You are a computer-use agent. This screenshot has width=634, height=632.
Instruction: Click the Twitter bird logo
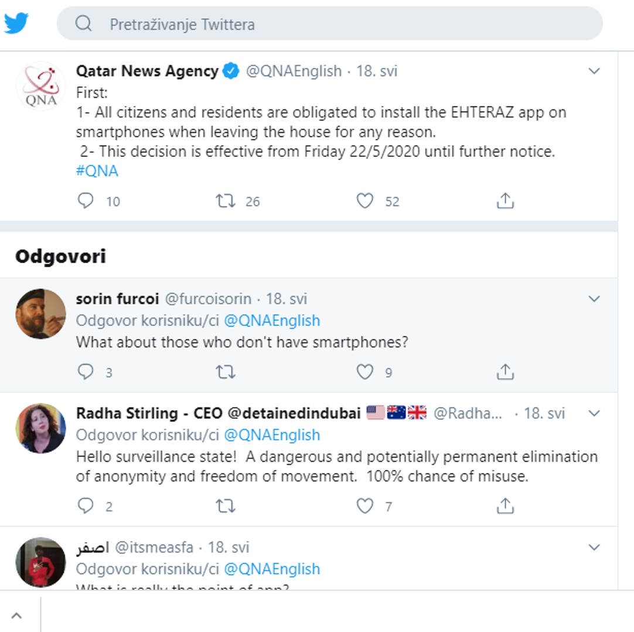pos(16,23)
